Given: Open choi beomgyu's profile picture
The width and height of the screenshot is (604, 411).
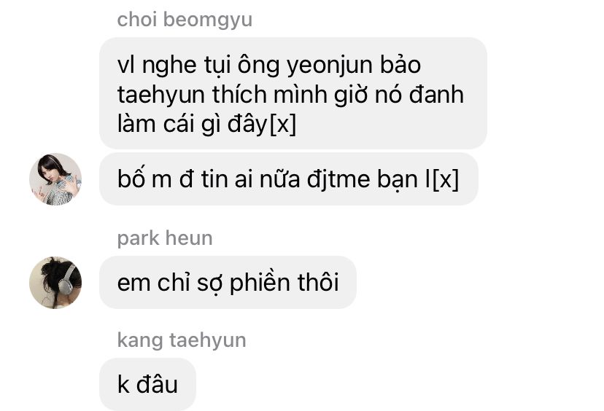Looking at the screenshot, I should (55, 179).
